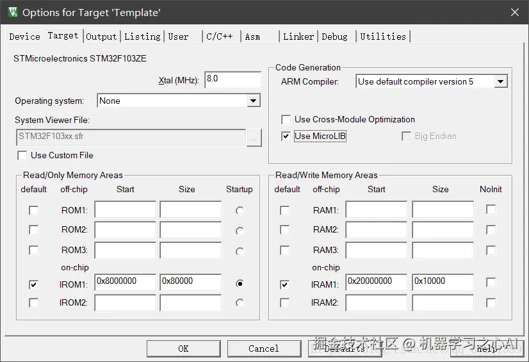Click IROM1 Size field showing 0x80000

[x=191, y=283]
